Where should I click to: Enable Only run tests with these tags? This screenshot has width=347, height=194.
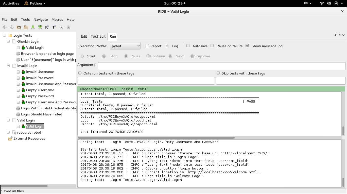(x=80, y=73)
